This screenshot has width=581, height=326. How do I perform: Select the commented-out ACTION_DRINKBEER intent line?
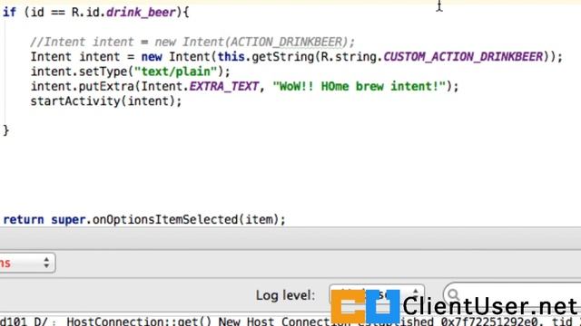pyautogui.click(x=192, y=43)
